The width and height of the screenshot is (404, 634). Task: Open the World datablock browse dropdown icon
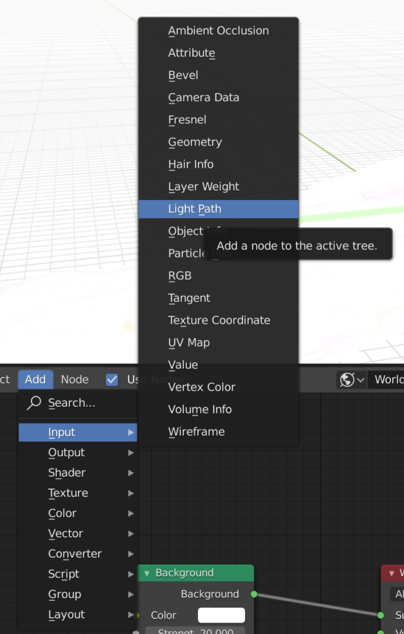pyautogui.click(x=352, y=380)
